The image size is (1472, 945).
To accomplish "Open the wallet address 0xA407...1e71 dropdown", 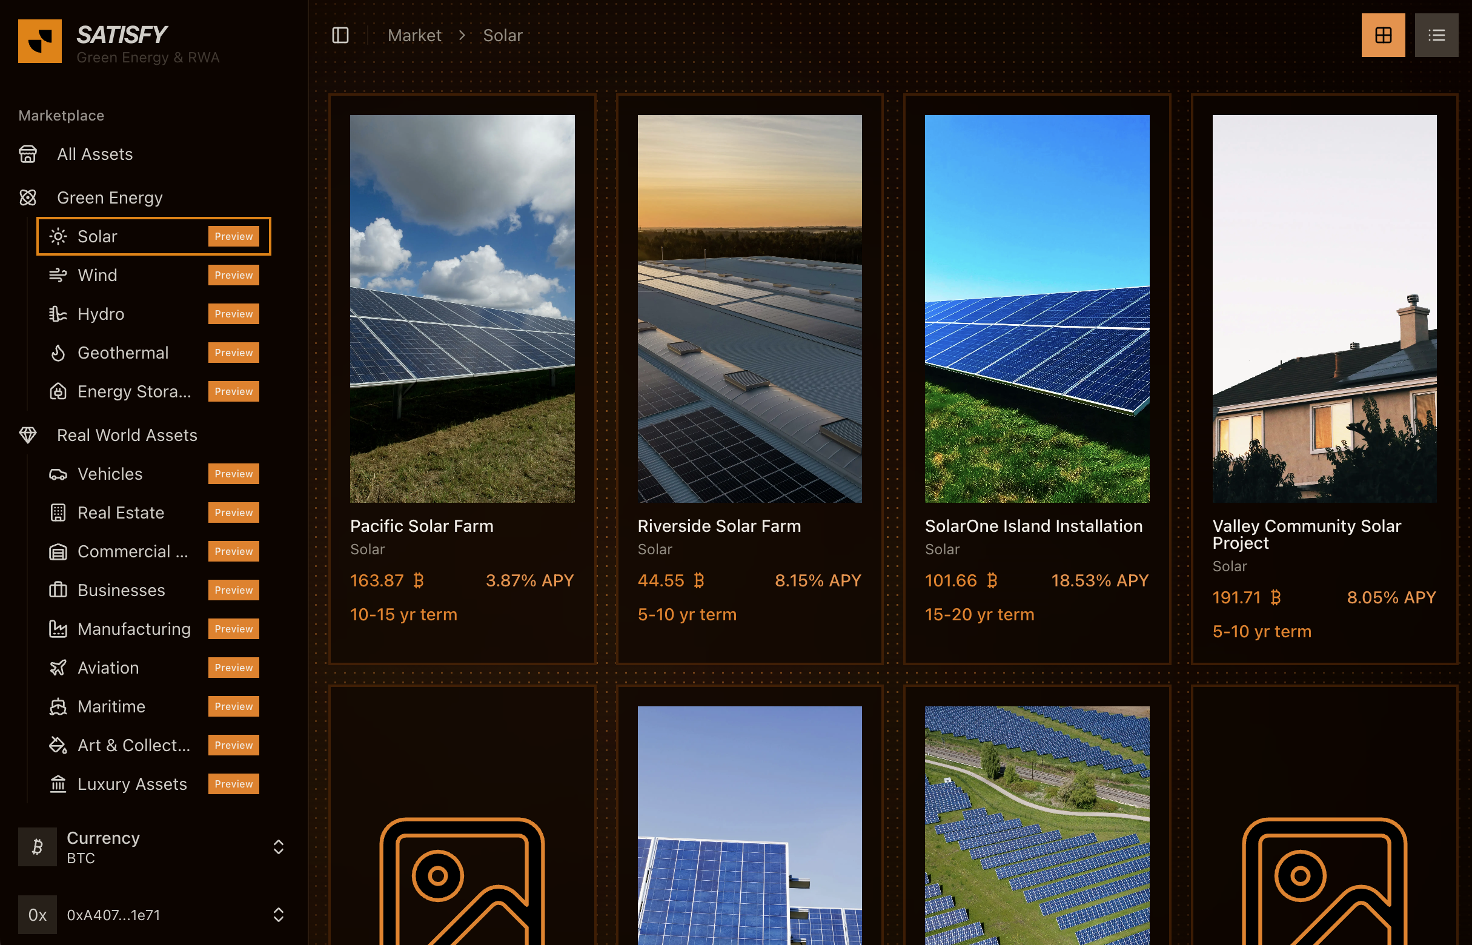I will [277, 915].
